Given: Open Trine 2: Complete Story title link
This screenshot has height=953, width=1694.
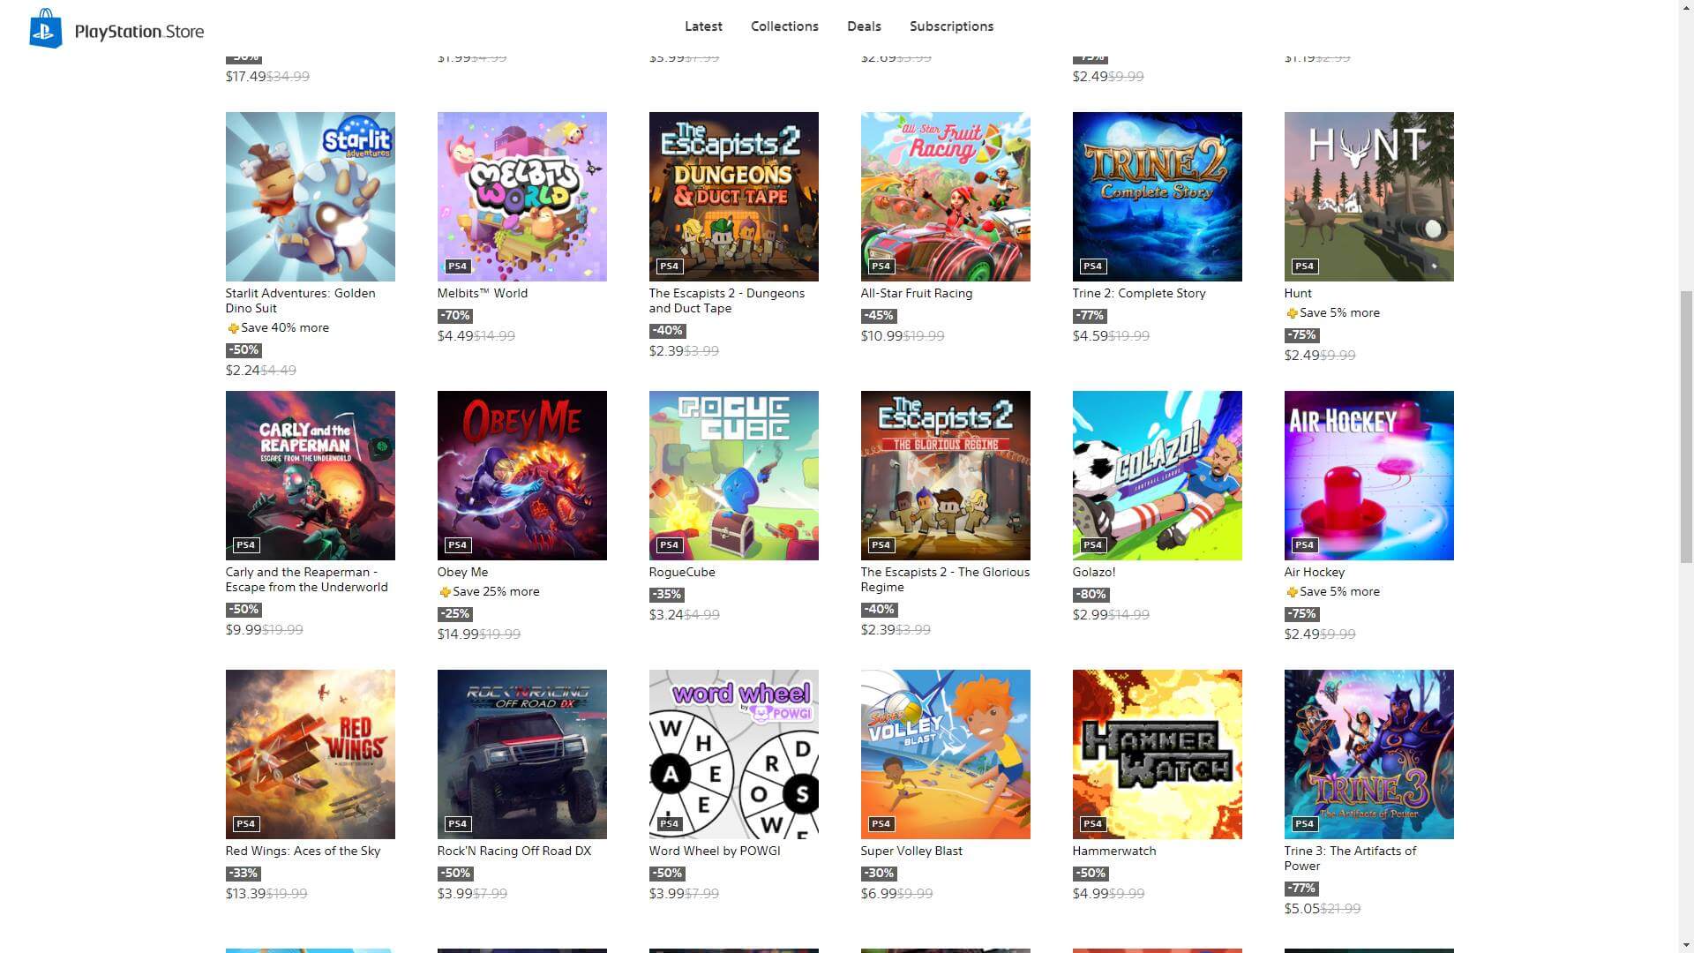Looking at the screenshot, I should pos(1138,293).
